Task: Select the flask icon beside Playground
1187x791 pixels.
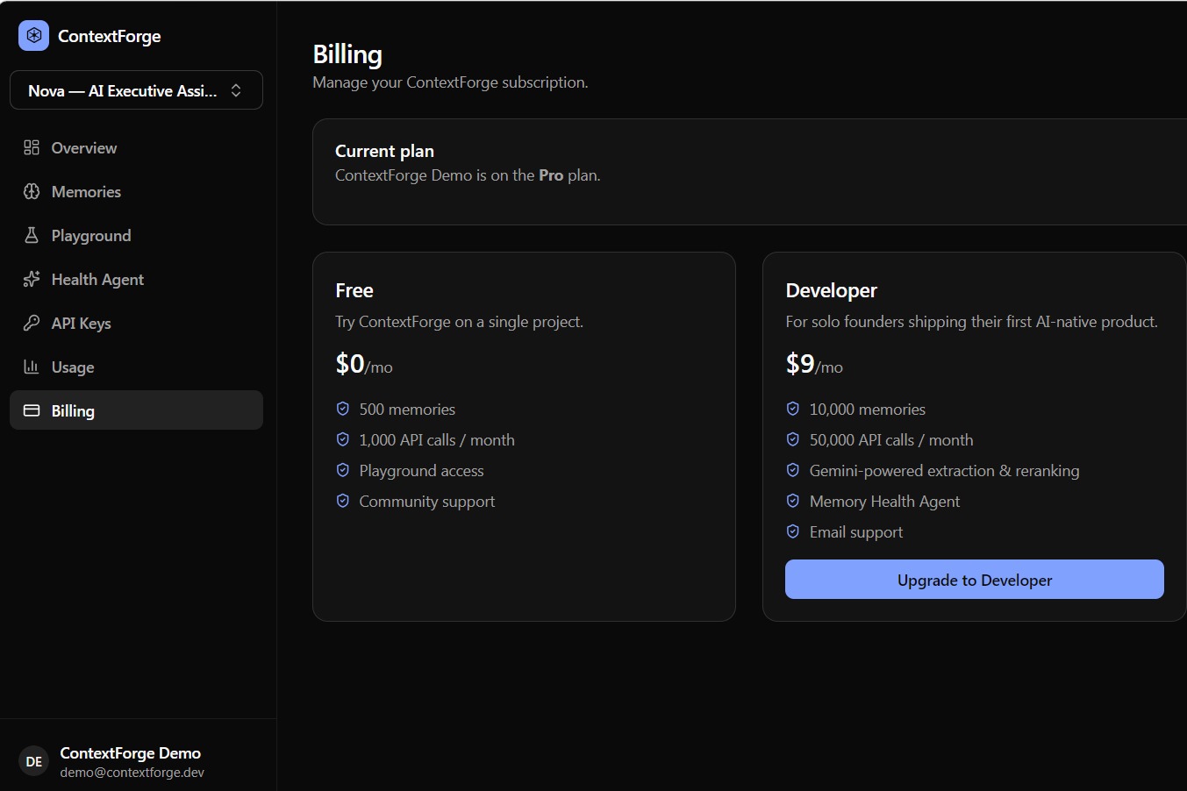Action: tap(32, 235)
